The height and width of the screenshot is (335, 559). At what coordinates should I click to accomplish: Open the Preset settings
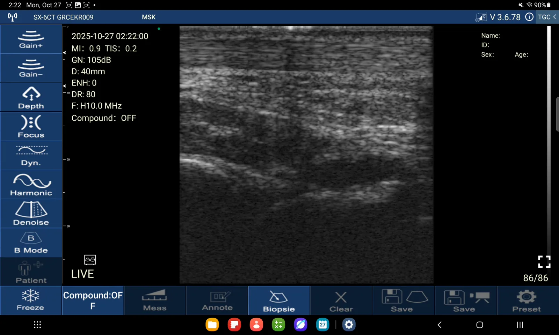pos(528,300)
